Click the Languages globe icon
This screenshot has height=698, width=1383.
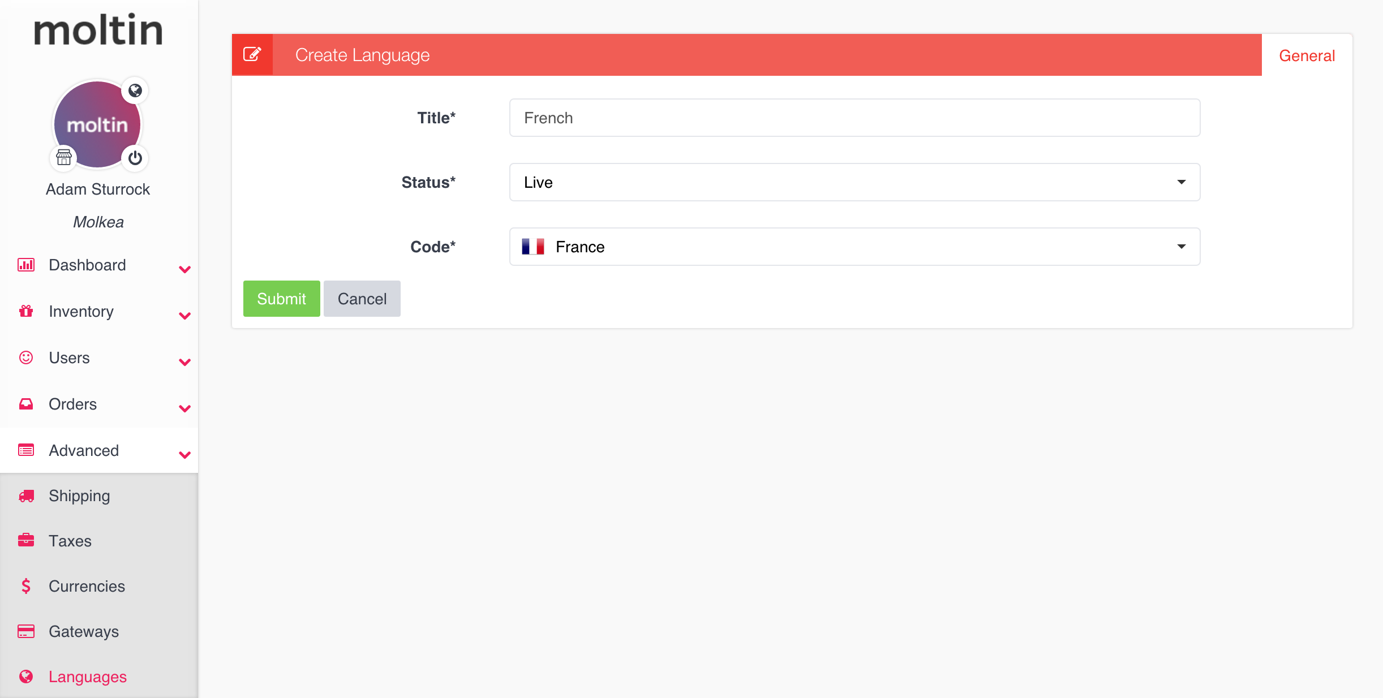[x=26, y=677]
